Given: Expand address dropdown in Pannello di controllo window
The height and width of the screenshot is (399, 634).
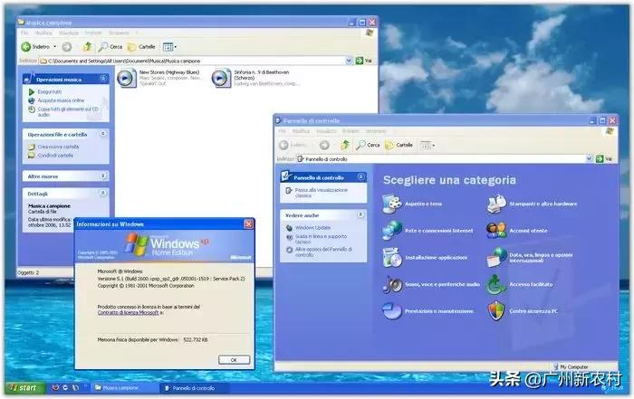Looking at the screenshot, I should tap(589, 158).
